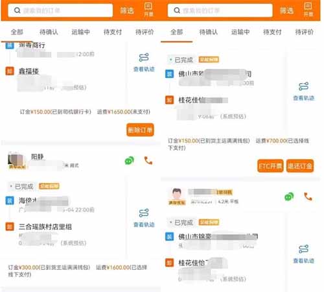
Task: View track 查看轨迹 for 三合瑶族村店里组 order
Action: click(x=144, y=218)
